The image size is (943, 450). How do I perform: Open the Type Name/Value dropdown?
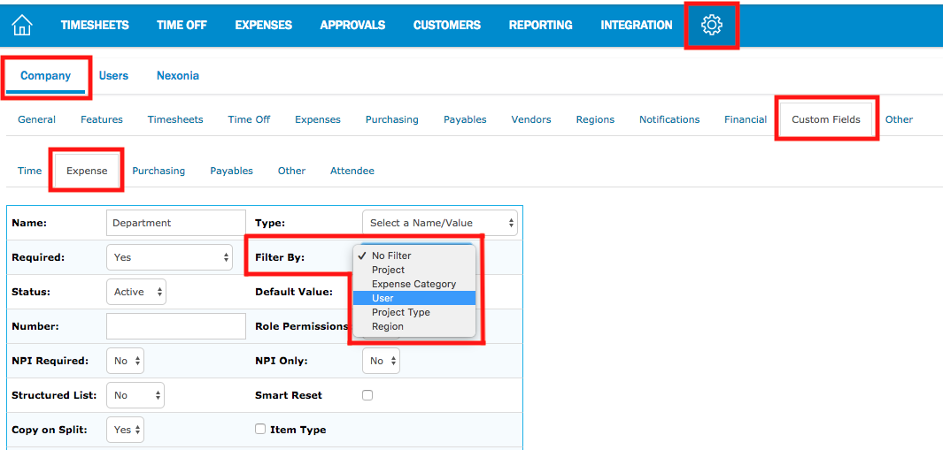(440, 223)
